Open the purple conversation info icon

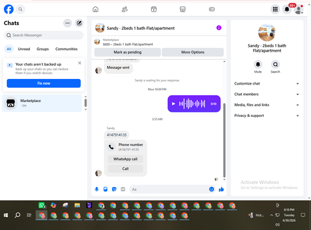pos(219,28)
